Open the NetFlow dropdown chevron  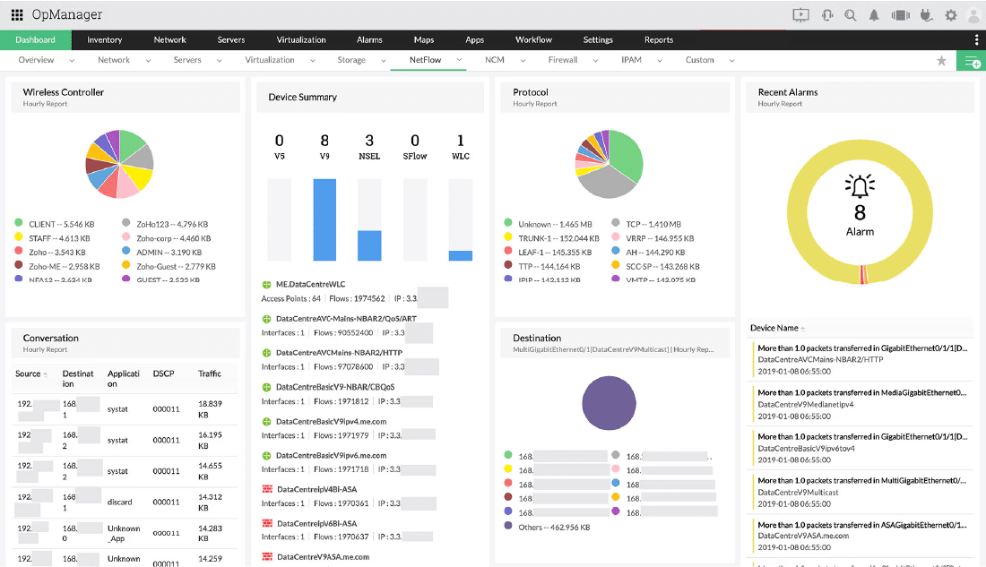[x=459, y=60]
